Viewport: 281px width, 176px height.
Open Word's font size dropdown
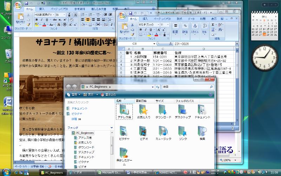64,14
